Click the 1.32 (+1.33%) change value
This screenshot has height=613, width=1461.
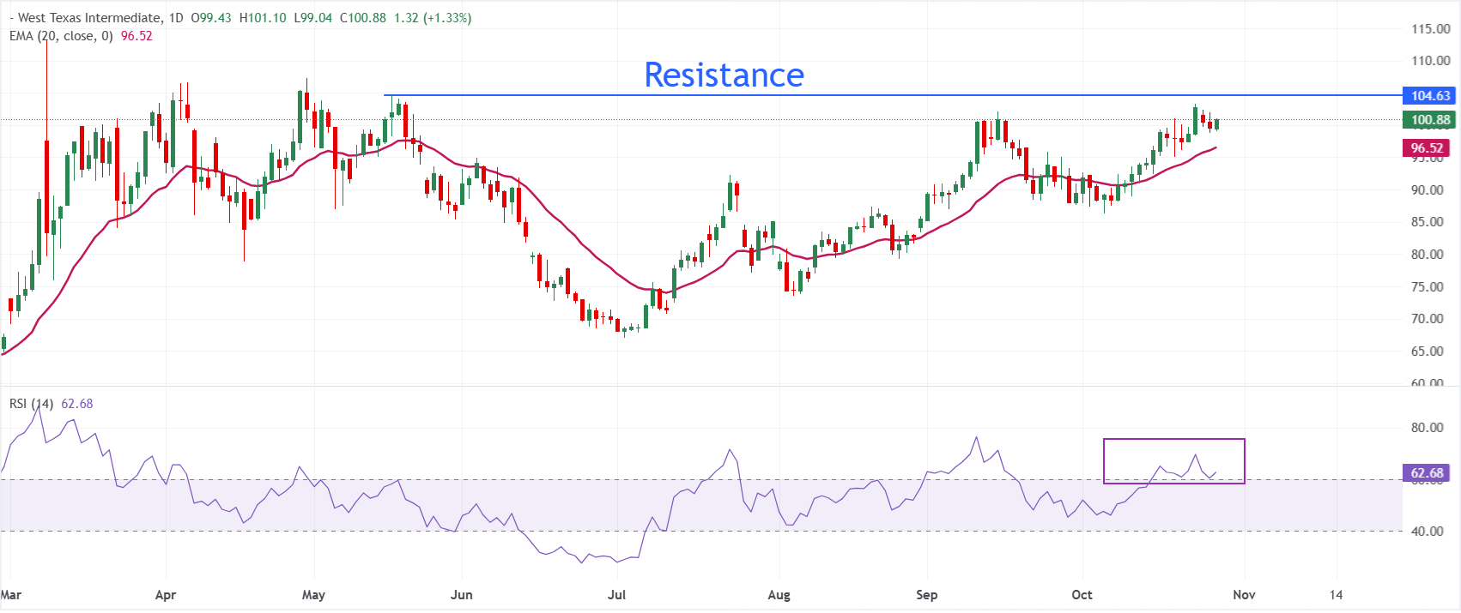point(433,18)
